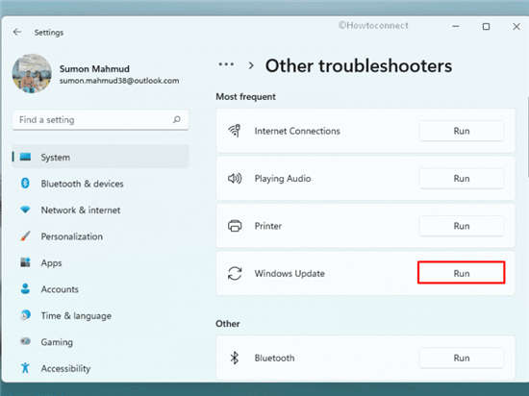
Task: Run the Bluetooth troubleshooter
Action: point(462,358)
